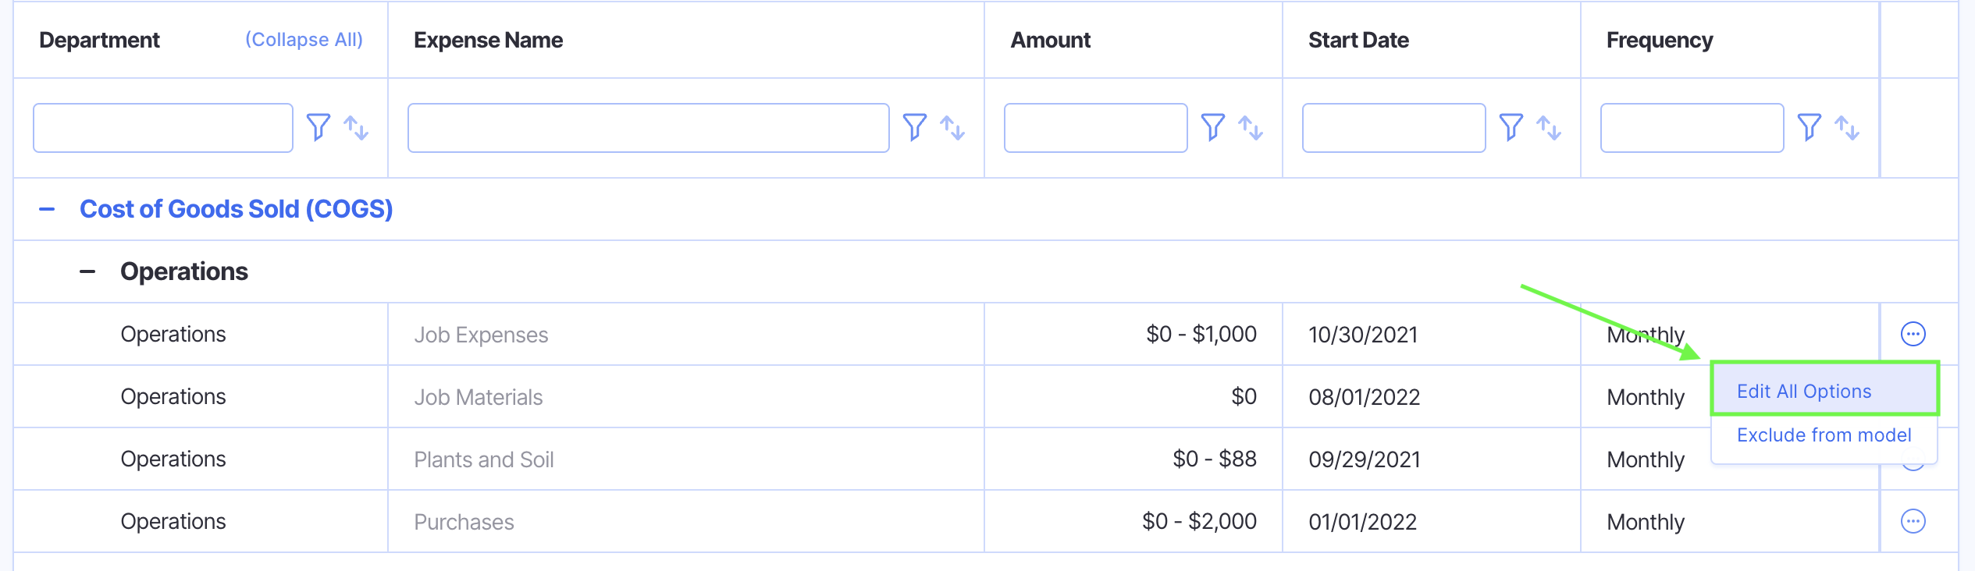Sort the Frequency column with arrows
The height and width of the screenshot is (571, 1975).
pos(1847,127)
